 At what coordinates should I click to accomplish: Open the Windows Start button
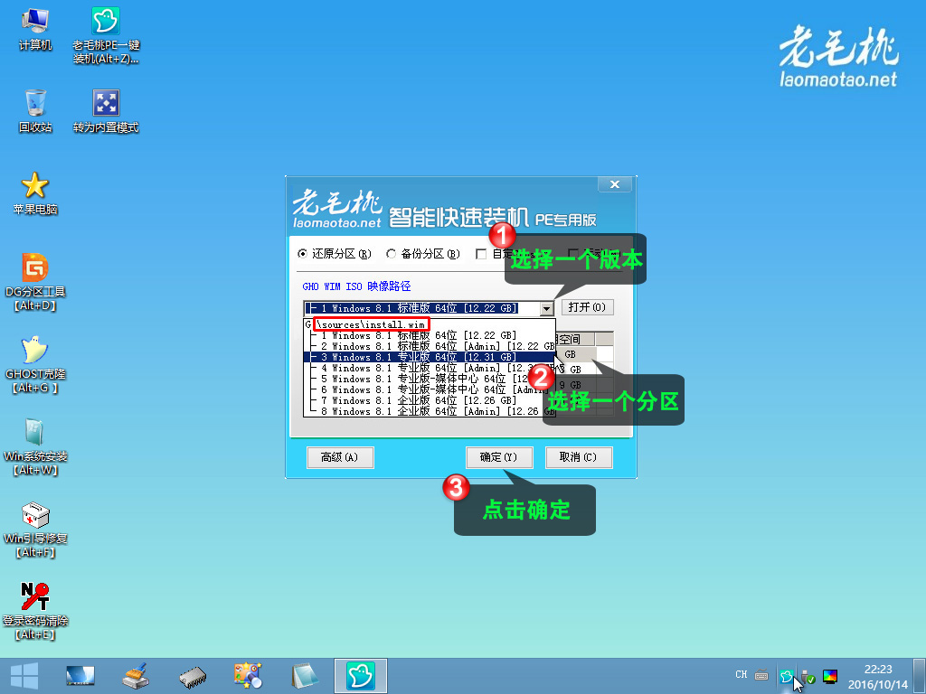point(24,676)
